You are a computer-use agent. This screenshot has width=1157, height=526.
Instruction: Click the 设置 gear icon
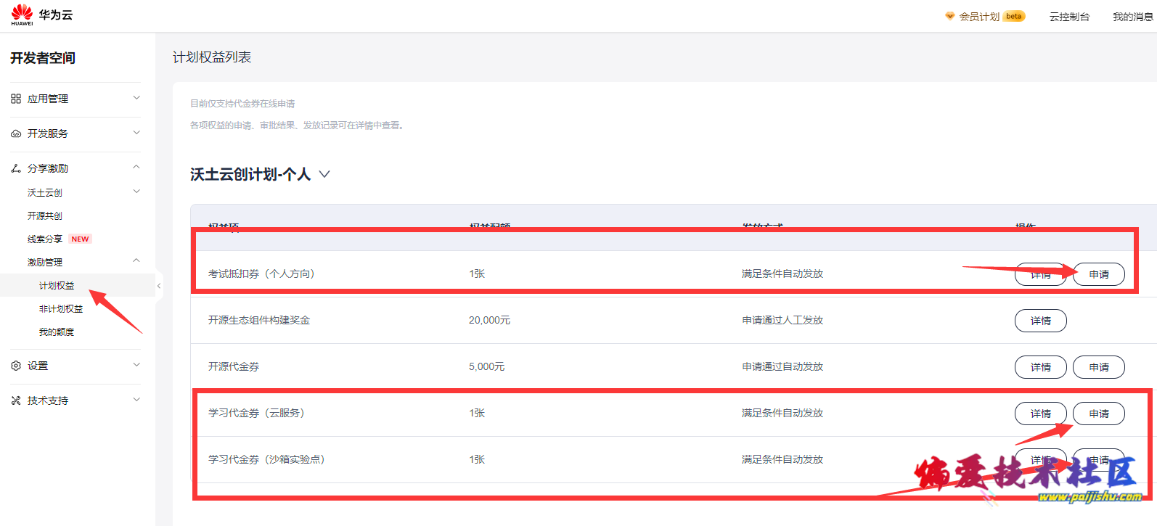[16, 366]
